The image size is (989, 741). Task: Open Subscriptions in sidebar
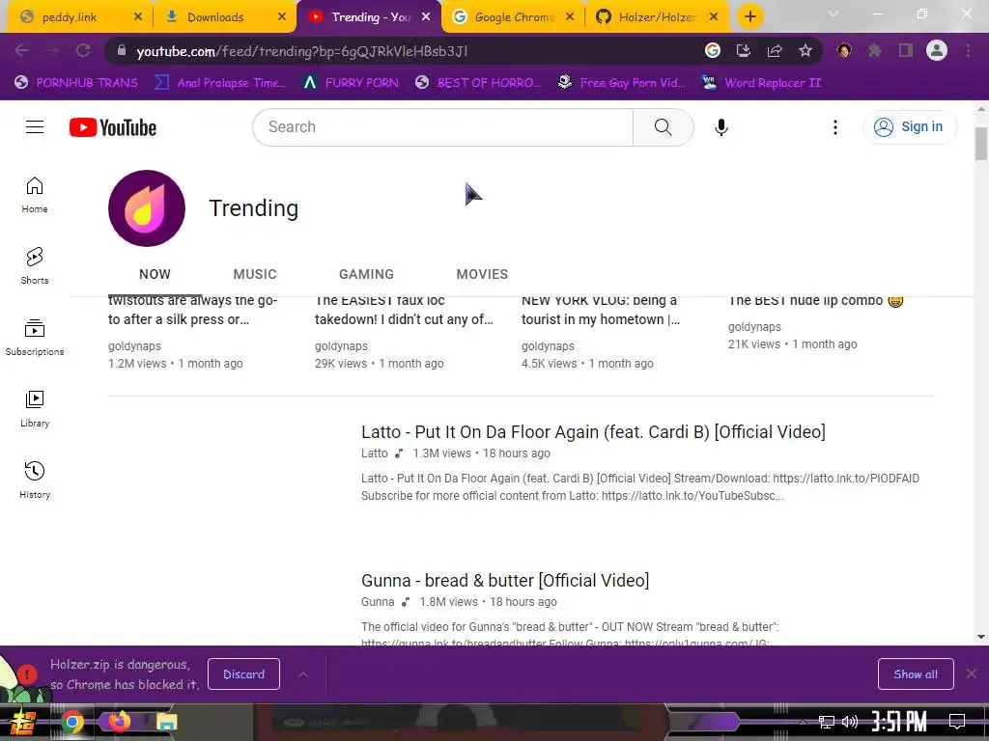(35, 337)
